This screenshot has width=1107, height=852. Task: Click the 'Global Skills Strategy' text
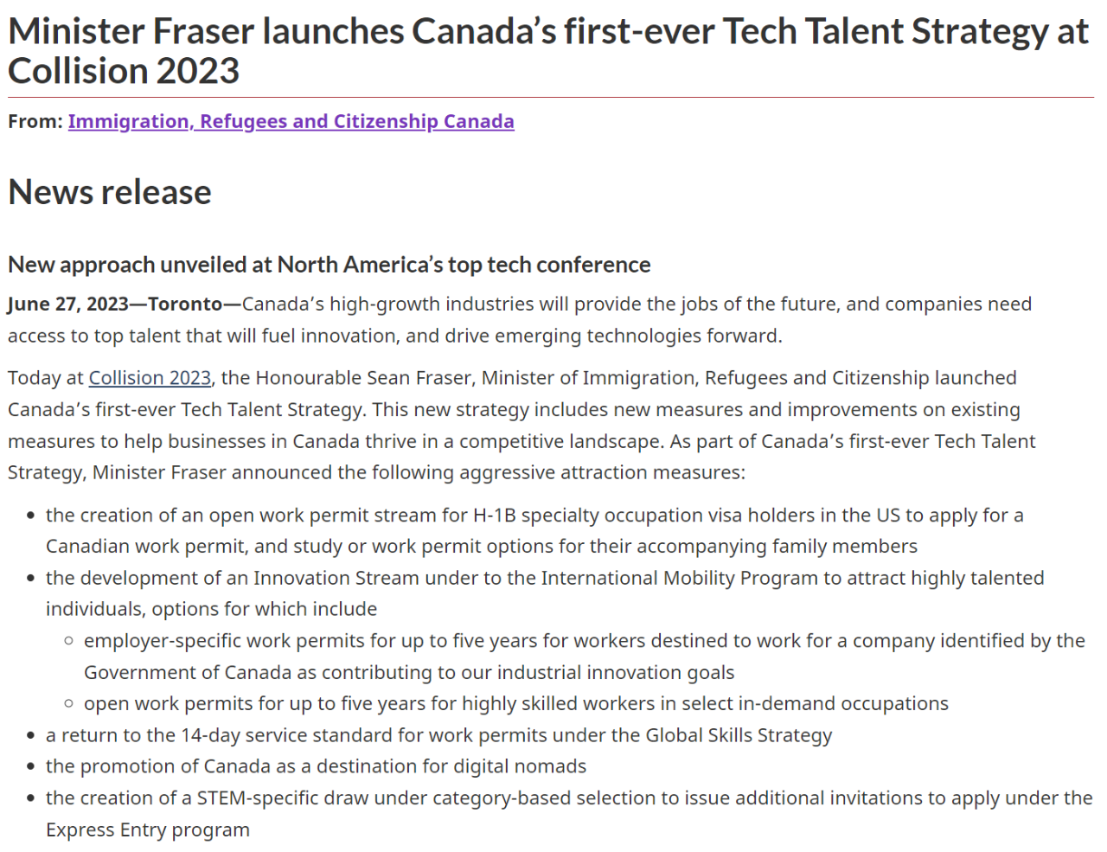coord(738,736)
